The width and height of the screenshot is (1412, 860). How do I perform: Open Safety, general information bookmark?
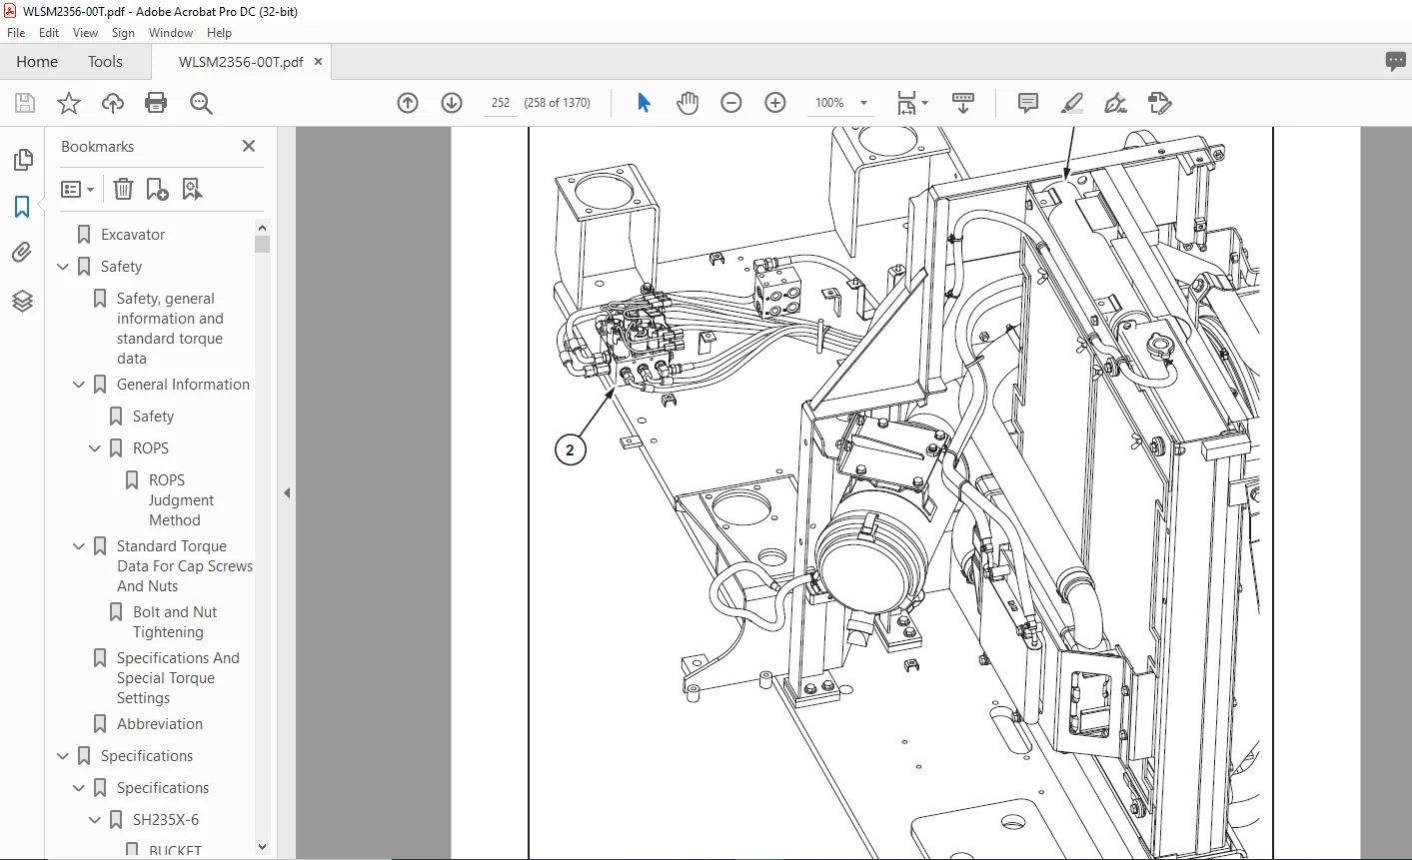coord(170,329)
